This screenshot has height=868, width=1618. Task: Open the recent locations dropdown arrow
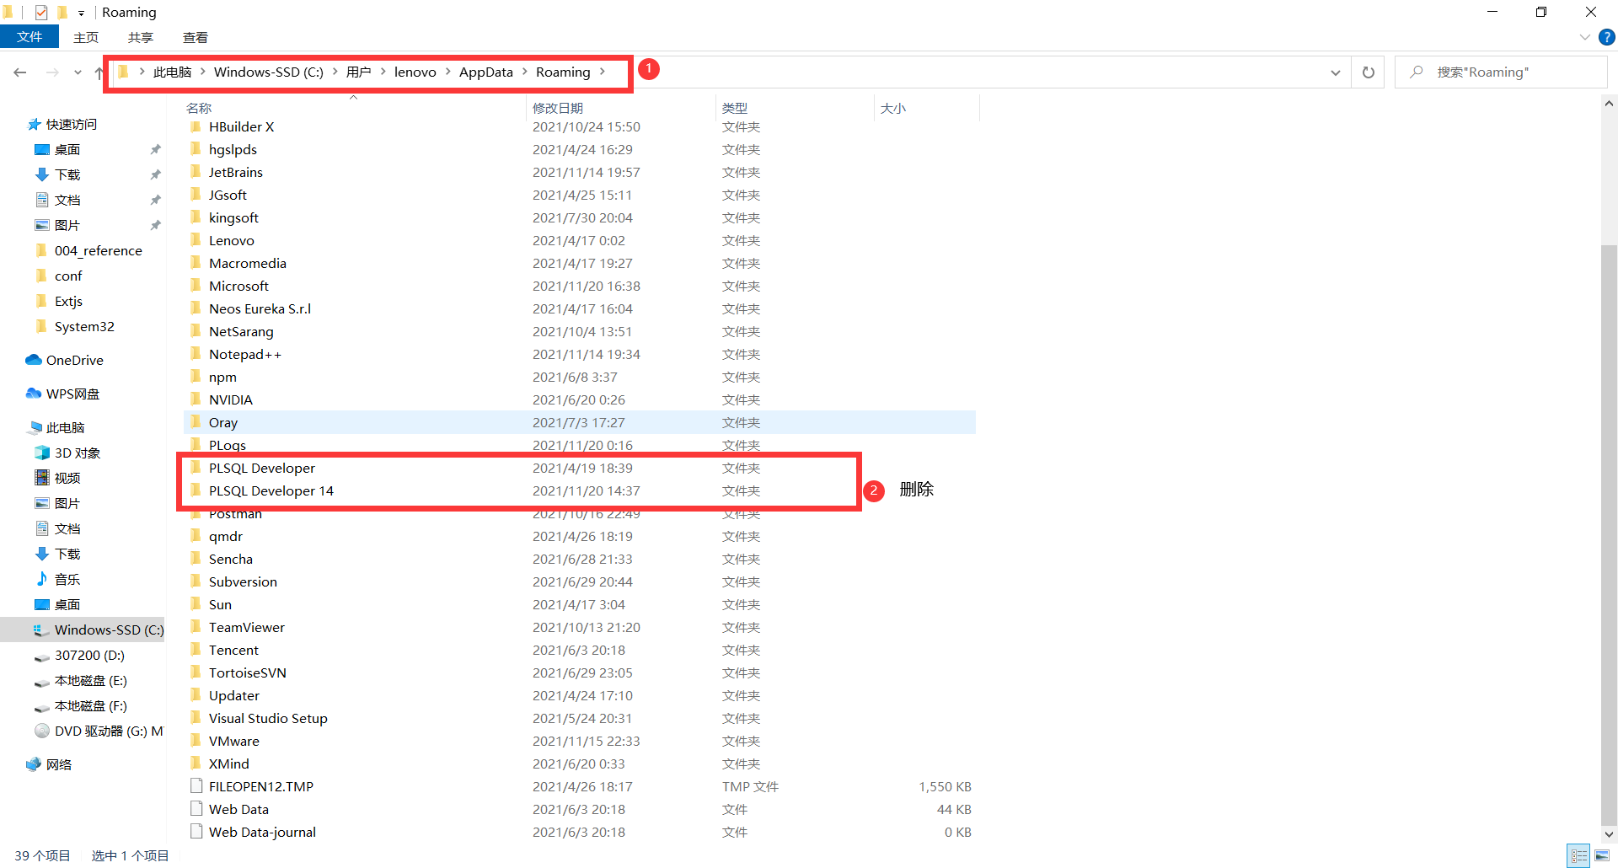[x=78, y=72]
